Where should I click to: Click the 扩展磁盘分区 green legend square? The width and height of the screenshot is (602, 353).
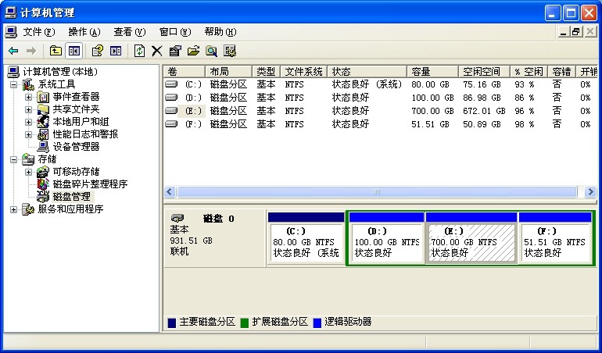coord(245,323)
